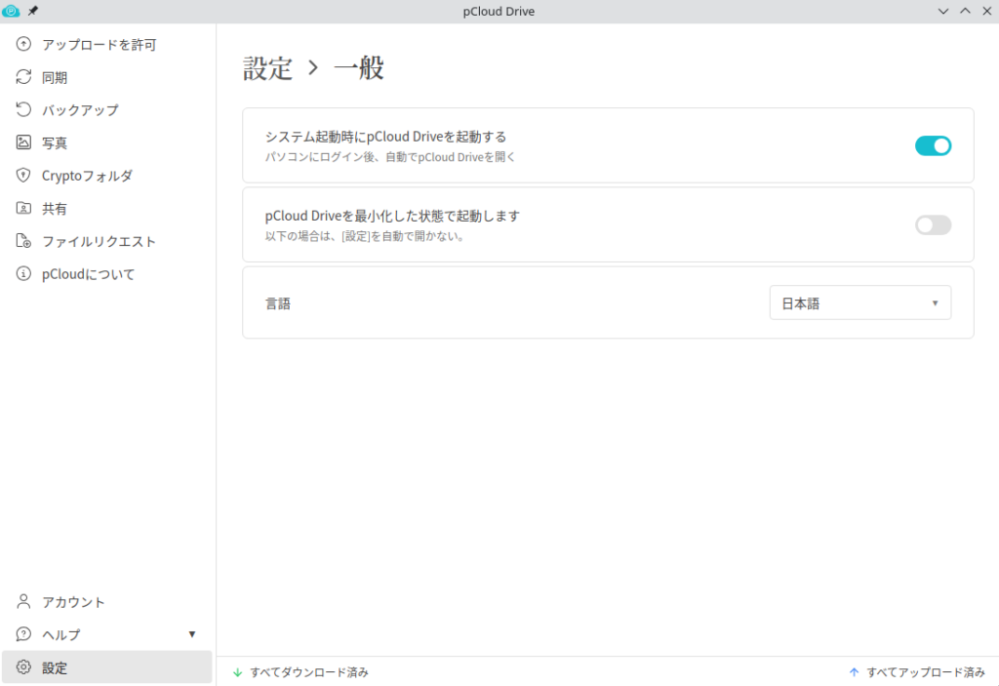The height and width of the screenshot is (686, 999).
Task: Click the info icon beside pCloudについて
Action: (24, 274)
